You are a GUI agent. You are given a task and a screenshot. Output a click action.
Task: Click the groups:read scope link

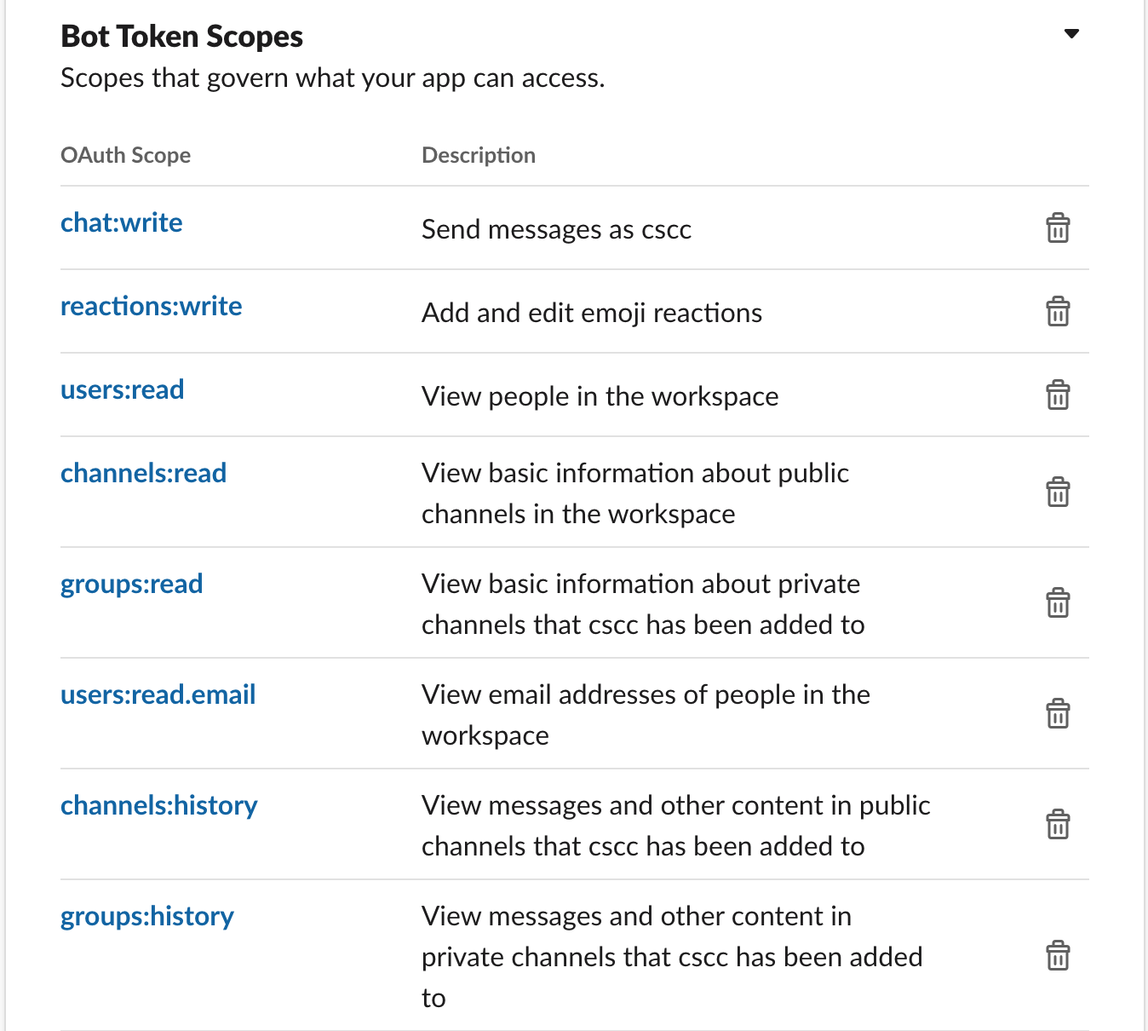[131, 585]
